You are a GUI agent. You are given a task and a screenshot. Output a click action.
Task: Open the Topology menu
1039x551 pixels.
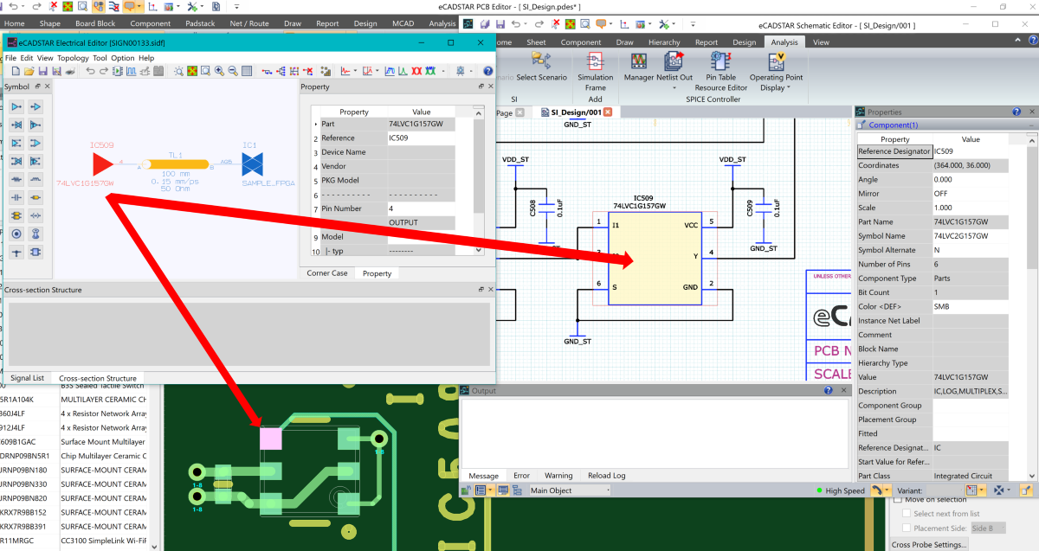pyautogui.click(x=74, y=58)
